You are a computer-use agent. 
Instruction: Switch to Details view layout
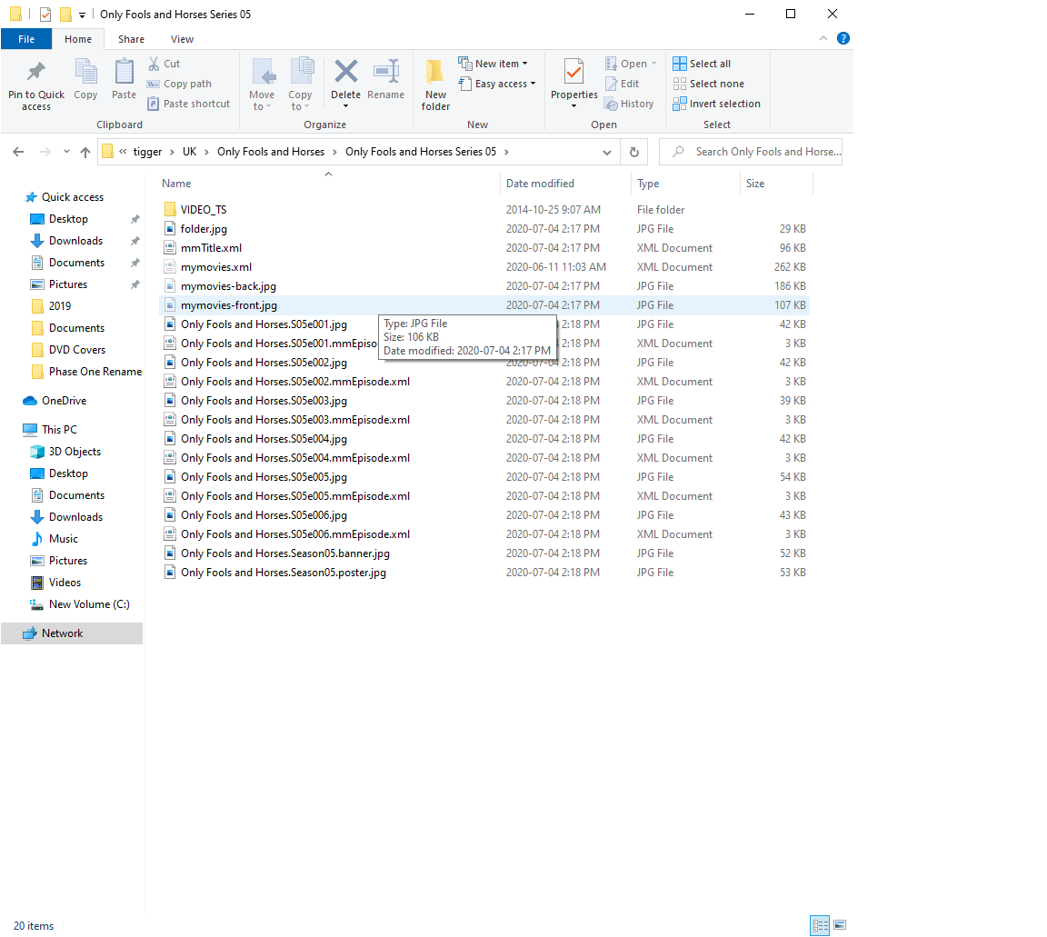click(820, 926)
